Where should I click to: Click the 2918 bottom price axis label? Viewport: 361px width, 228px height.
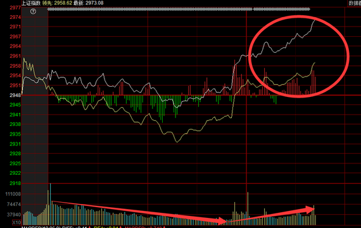pos(15,183)
